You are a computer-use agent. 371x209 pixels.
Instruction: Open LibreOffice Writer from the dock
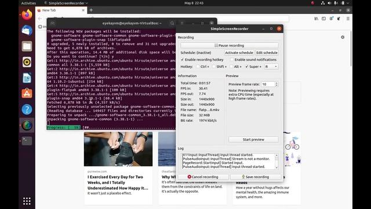pos(27,78)
